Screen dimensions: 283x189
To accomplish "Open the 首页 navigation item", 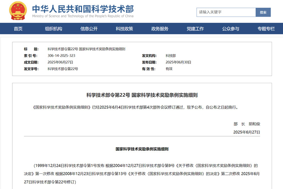I will point(18,29).
